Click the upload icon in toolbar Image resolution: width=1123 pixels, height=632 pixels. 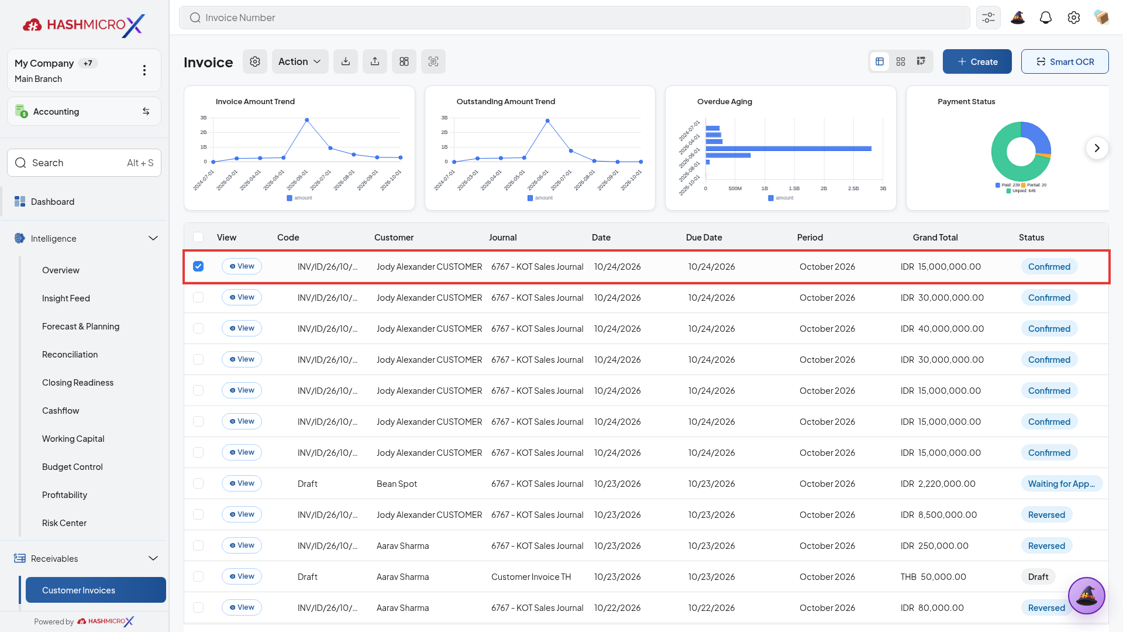pos(375,61)
